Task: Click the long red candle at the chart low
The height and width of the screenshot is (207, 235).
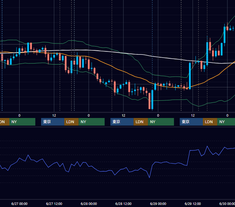Action: [149, 101]
